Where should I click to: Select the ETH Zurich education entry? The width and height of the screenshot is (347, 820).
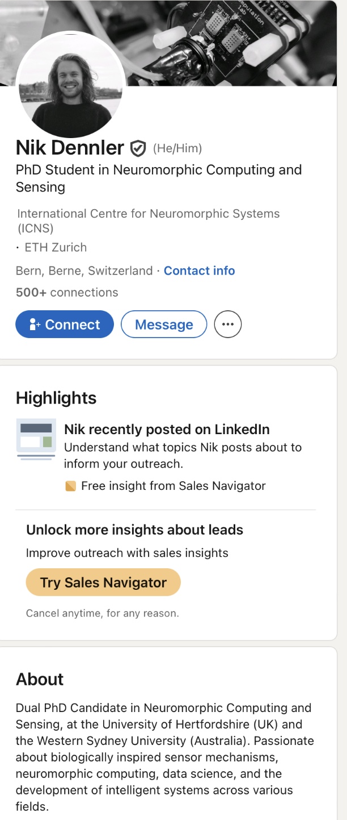(x=56, y=247)
